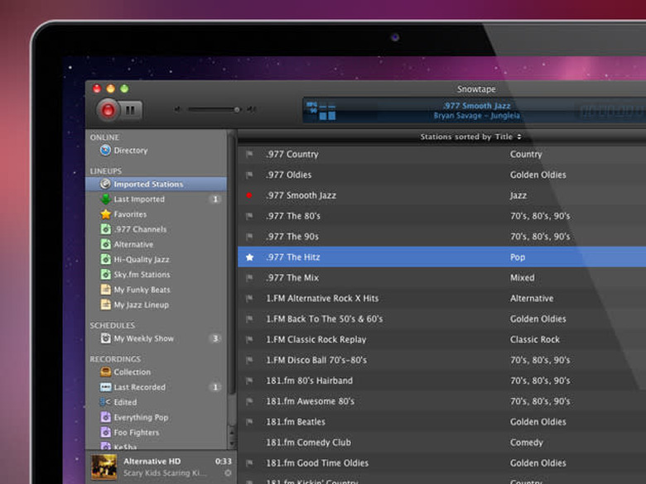Select the Imported Stations lineup icon
Image resolution: width=646 pixels, height=484 pixels.
pyautogui.click(x=105, y=184)
